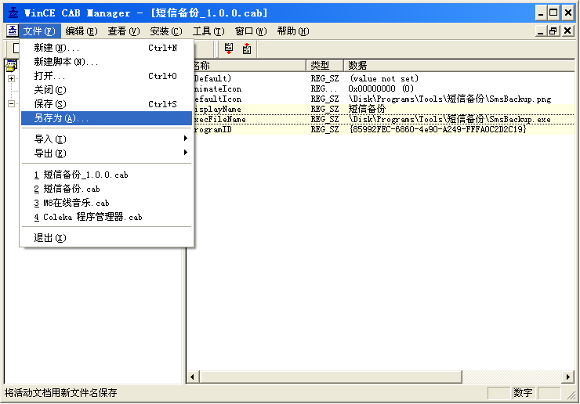580x404 pixels.
Task: Maximize the WinCE CAB Manager window
Action: 553,13
